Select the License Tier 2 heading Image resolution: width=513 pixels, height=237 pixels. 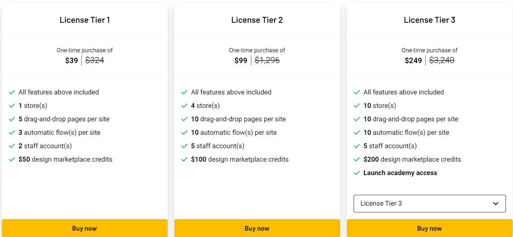tap(257, 20)
